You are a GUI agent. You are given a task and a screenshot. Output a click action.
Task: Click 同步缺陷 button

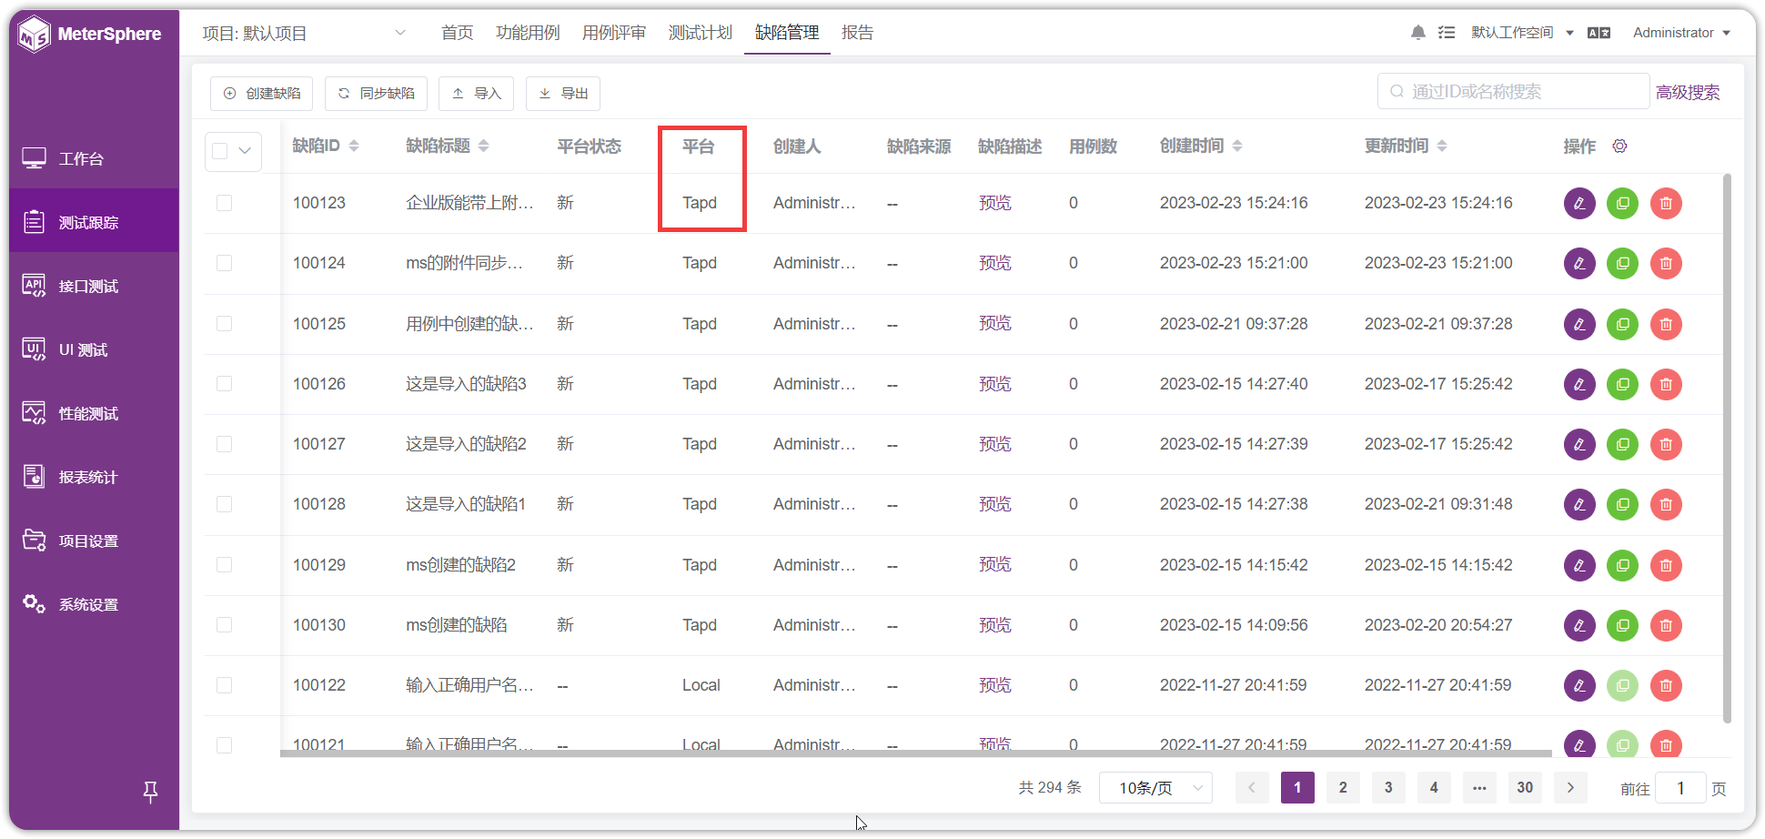[x=376, y=94]
